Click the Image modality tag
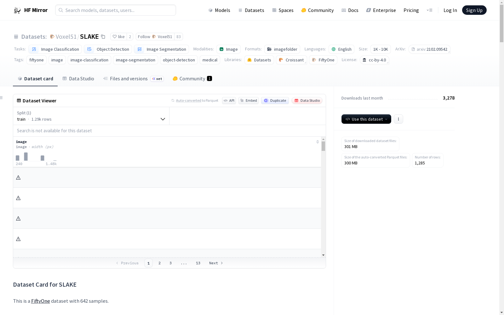This screenshot has width=504, height=315. [x=229, y=49]
